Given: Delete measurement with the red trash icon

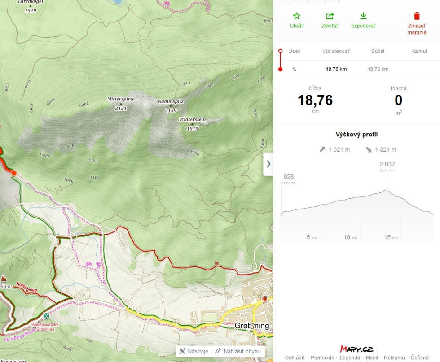Looking at the screenshot, I should tap(417, 17).
